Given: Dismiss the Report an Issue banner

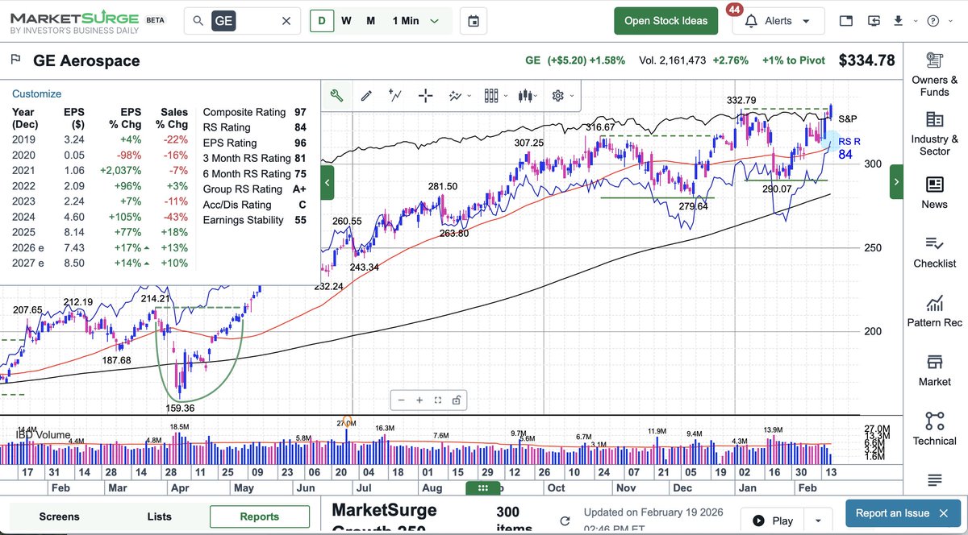Looking at the screenshot, I should (x=944, y=513).
